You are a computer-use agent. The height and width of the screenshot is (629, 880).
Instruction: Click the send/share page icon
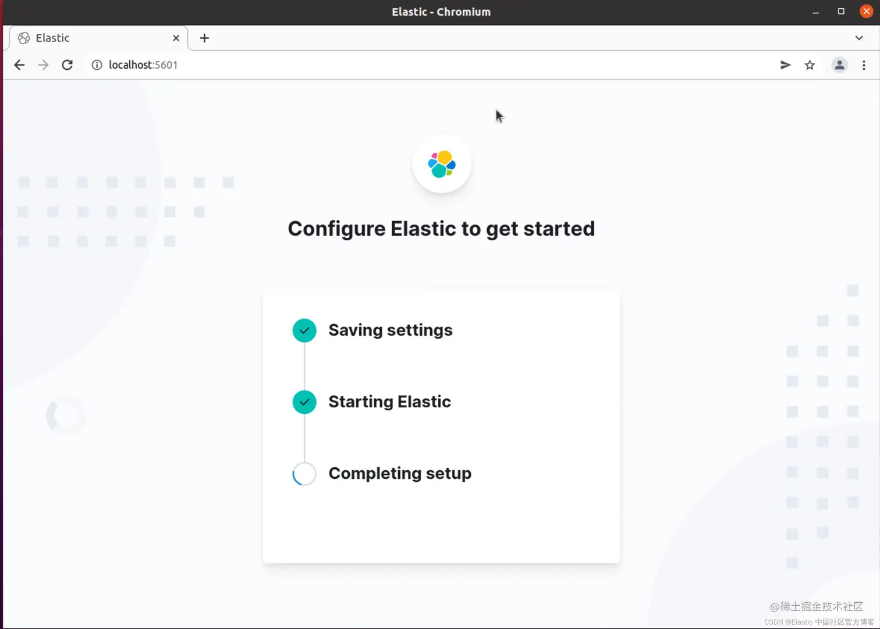click(786, 65)
